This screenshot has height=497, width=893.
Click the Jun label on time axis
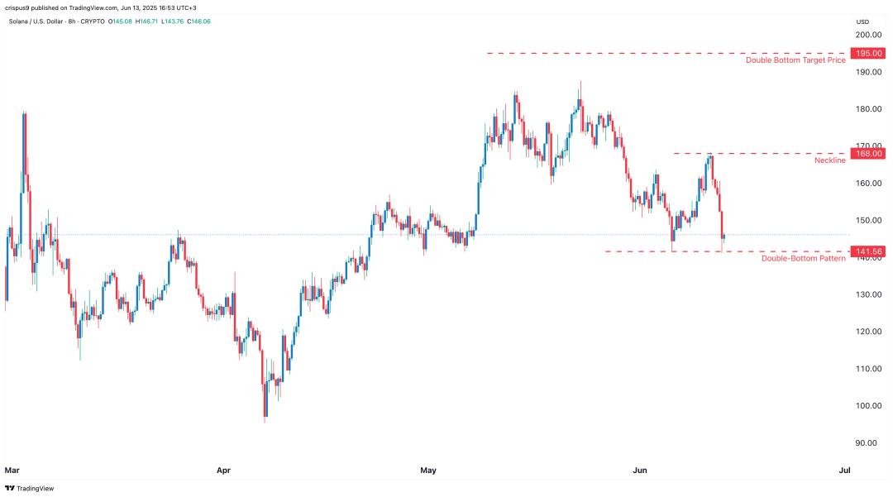(640, 471)
